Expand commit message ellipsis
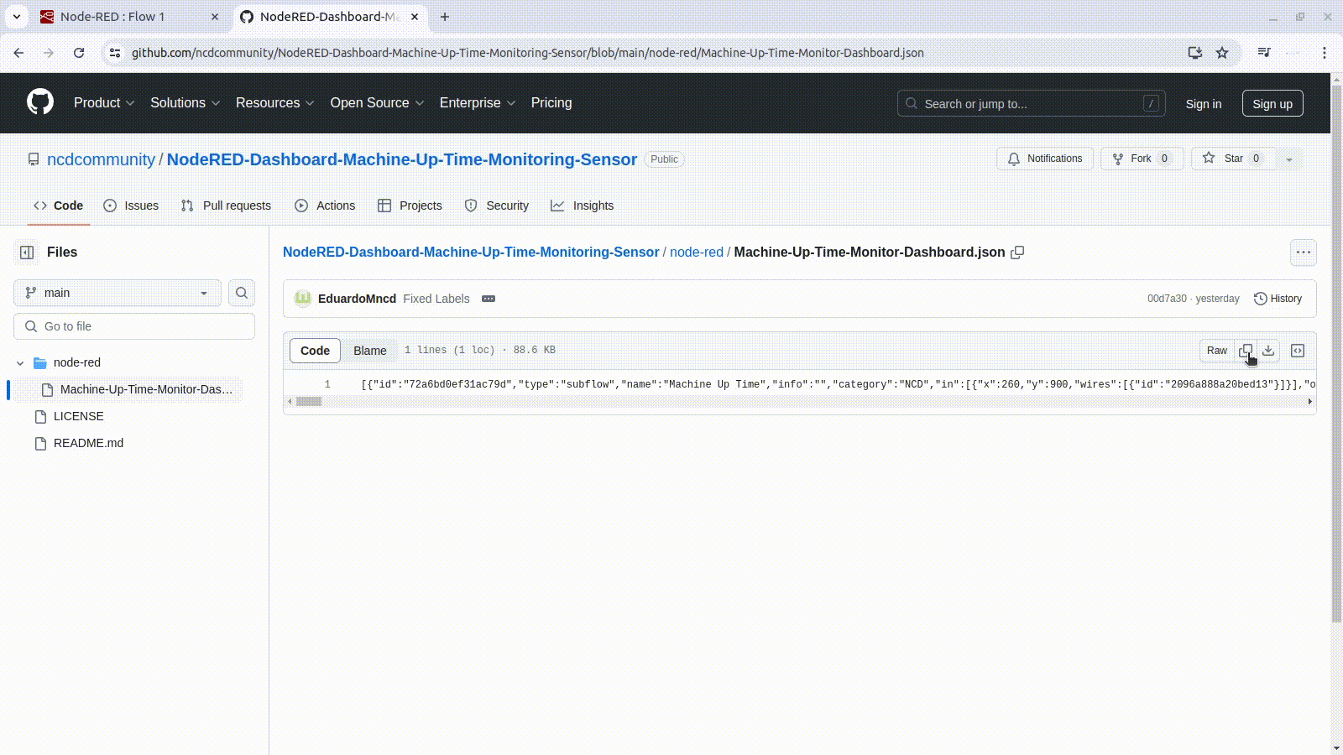The height and width of the screenshot is (755, 1343). [x=489, y=299]
